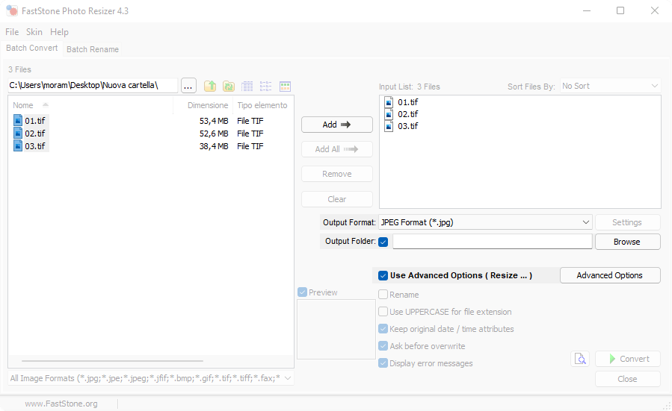Screen dimensions: 672x411
Task: Click Browse for output folder
Action: click(627, 242)
